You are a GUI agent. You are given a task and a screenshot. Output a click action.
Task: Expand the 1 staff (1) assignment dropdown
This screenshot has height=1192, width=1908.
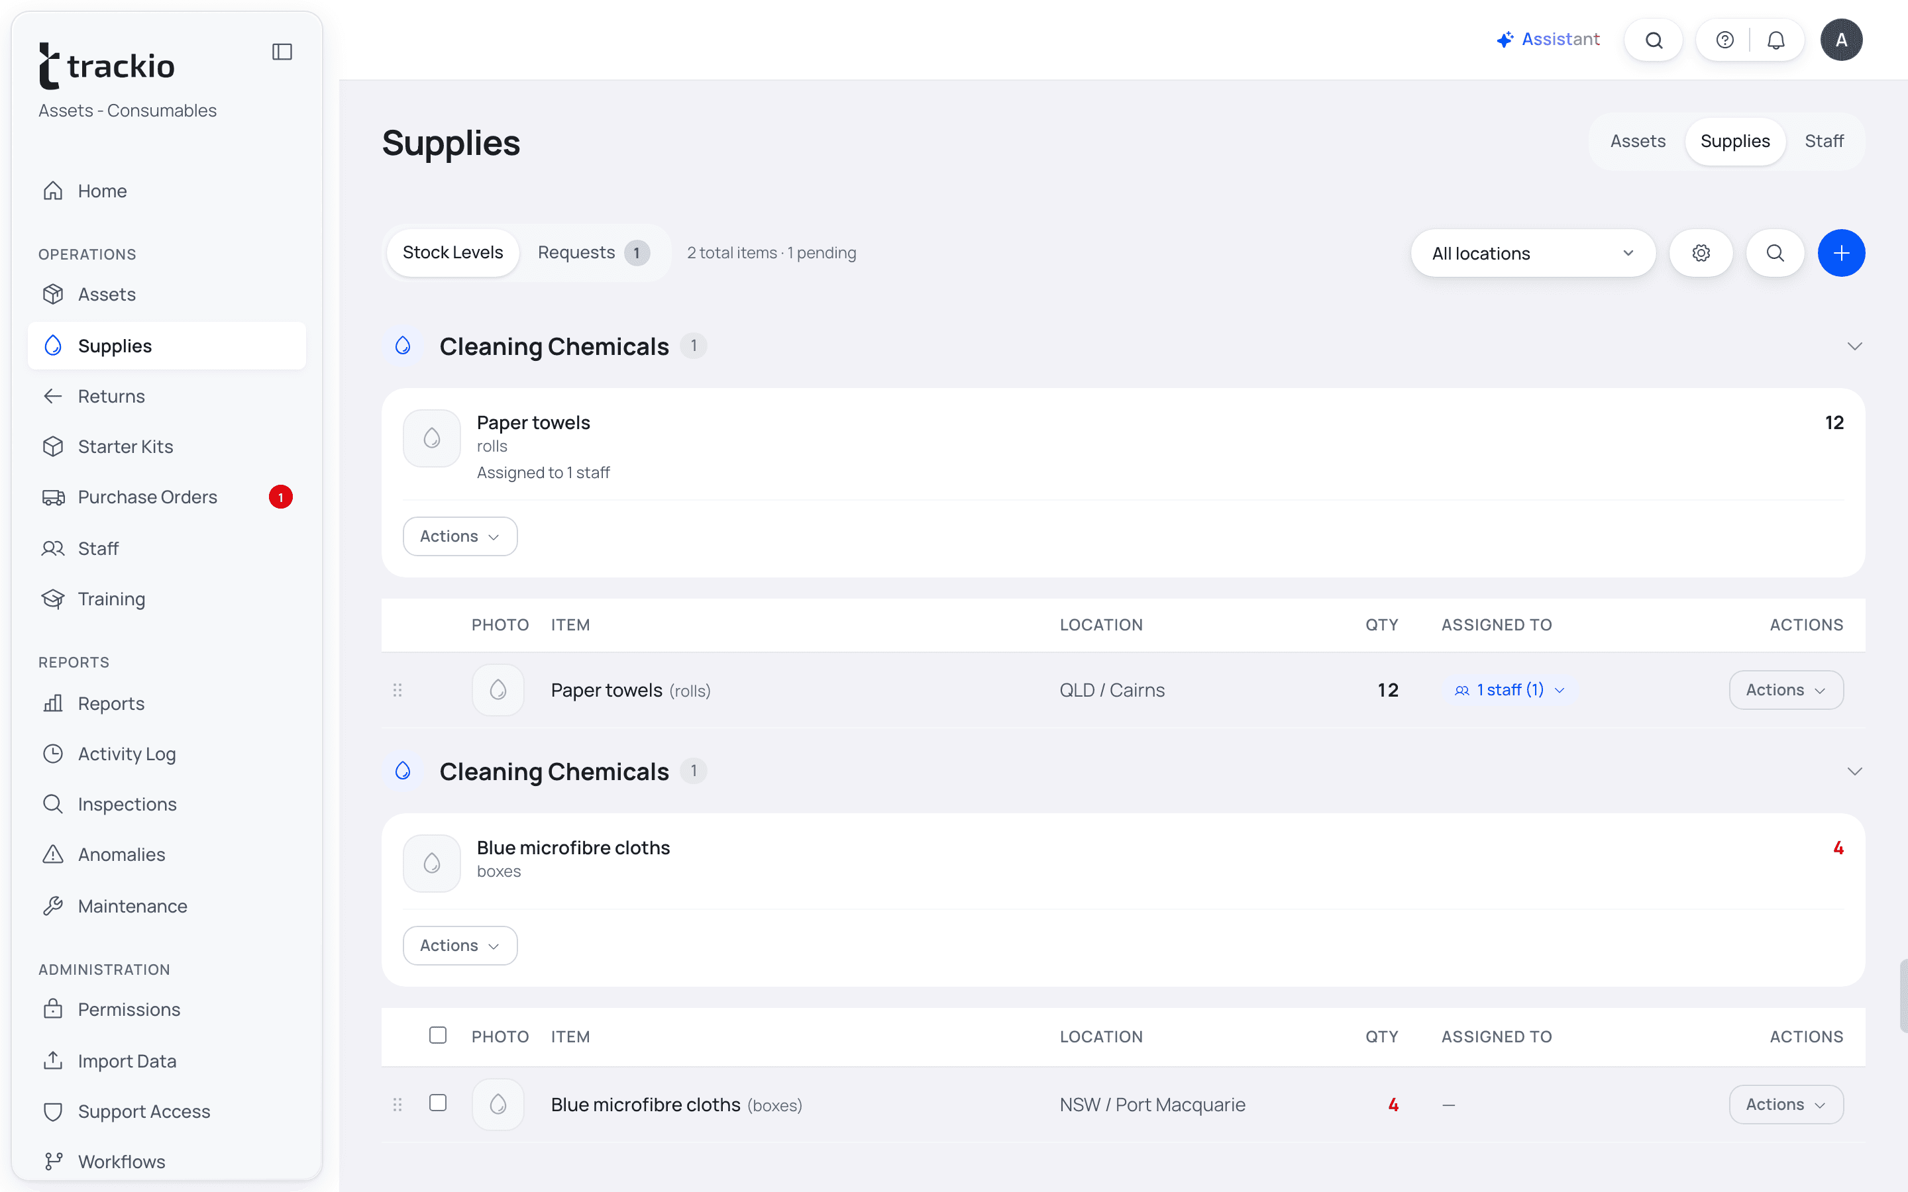point(1510,690)
